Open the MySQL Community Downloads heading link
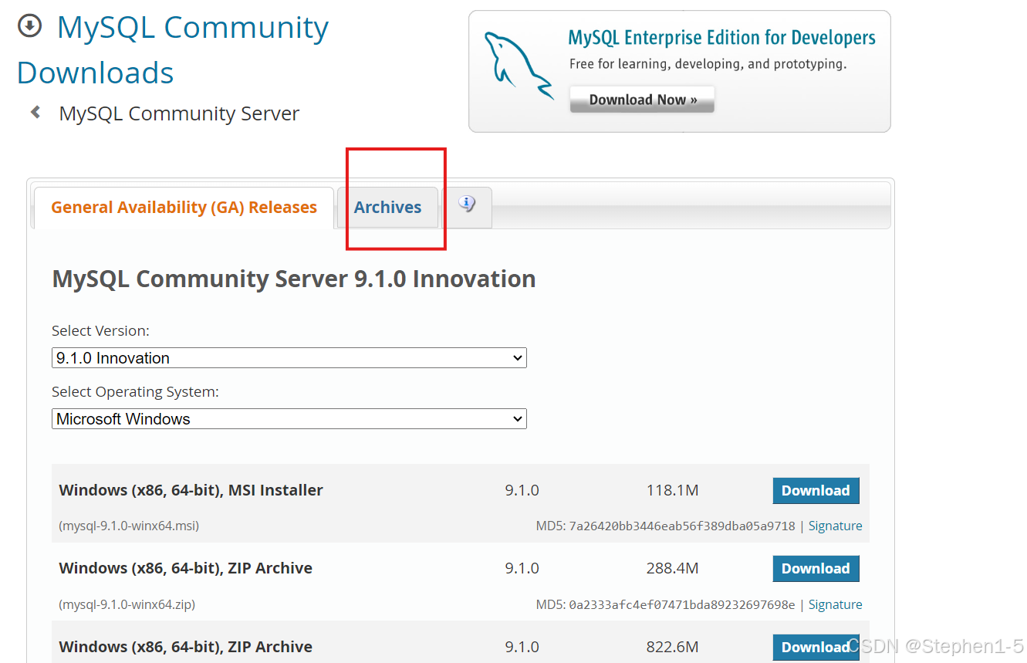The image size is (1027, 663). (x=173, y=49)
